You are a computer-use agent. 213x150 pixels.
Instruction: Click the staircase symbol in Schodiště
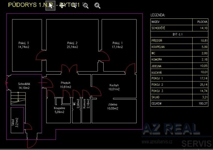pos(18,98)
